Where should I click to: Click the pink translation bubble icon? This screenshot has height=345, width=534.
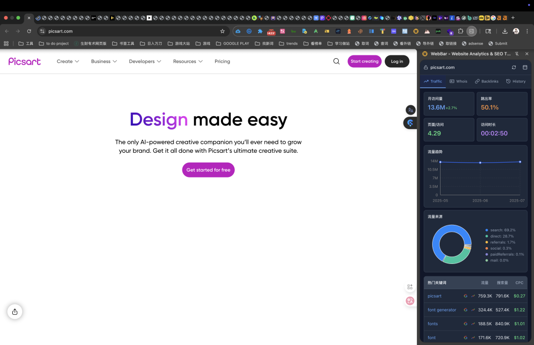(410, 301)
